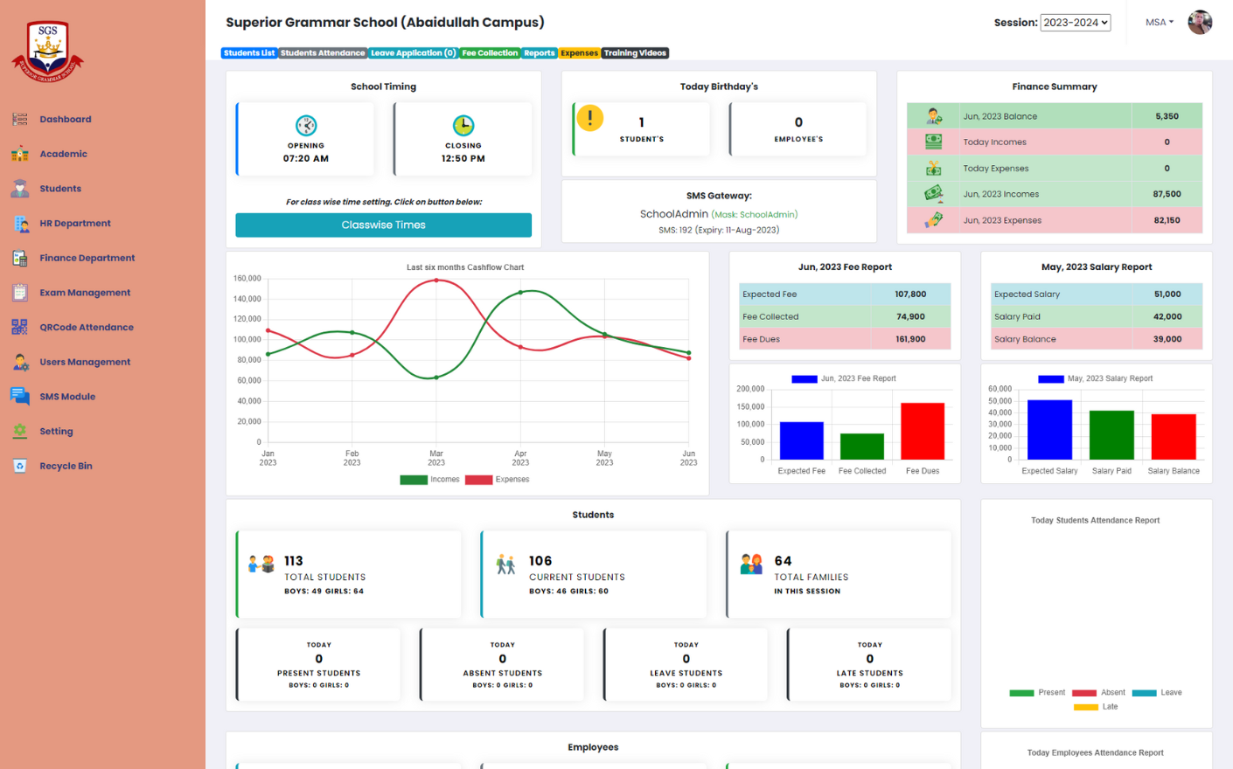Click the blue Expected Salary bar
Screen dimensions: 1233x769
pos(1049,430)
